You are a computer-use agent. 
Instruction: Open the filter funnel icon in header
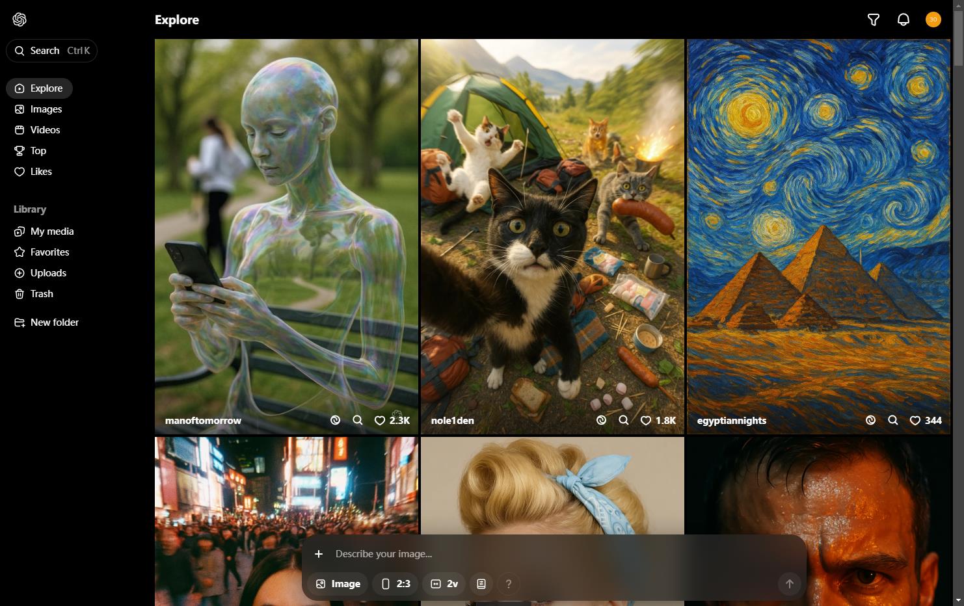pyautogui.click(x=874, y=20)
